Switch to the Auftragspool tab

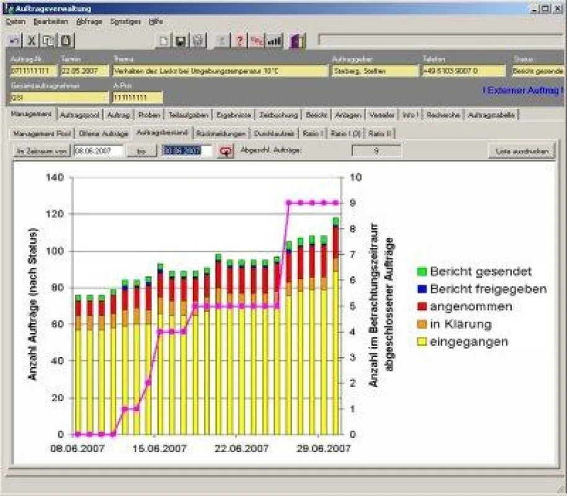point(80,115)
